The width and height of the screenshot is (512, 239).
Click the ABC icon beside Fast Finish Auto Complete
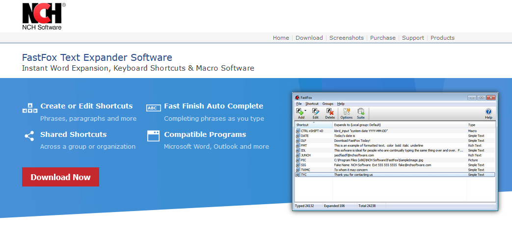coord(154,108)
